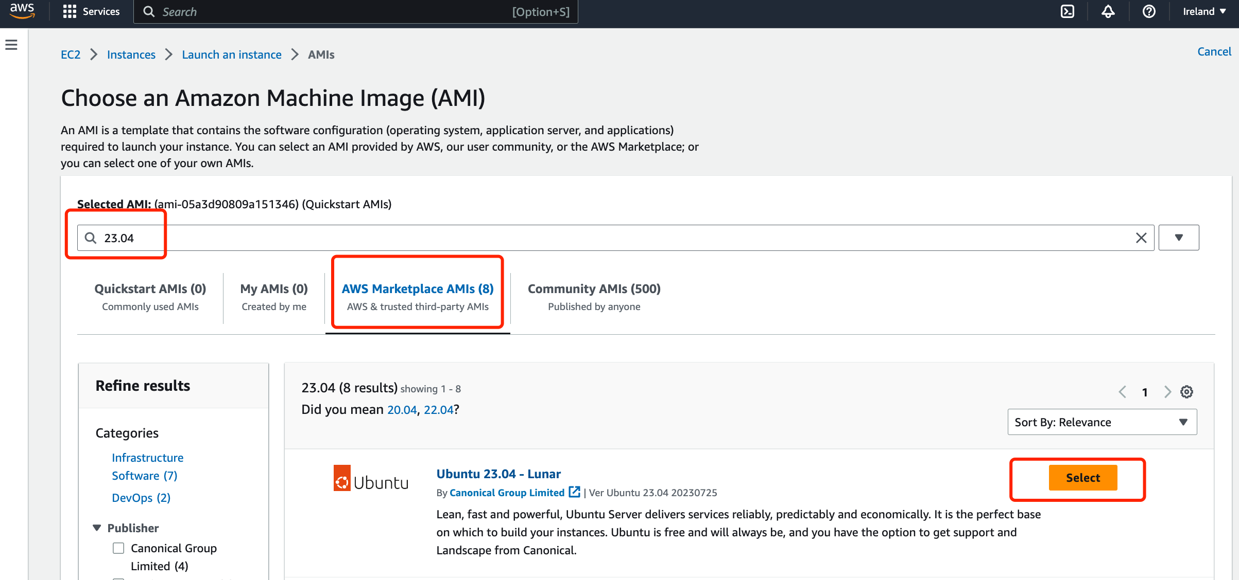Click the top search bar field
Screen dimensions: 1239x580
(x=355, y=11)
